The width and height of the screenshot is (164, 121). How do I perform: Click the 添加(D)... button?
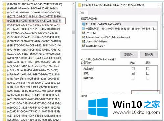129,54
